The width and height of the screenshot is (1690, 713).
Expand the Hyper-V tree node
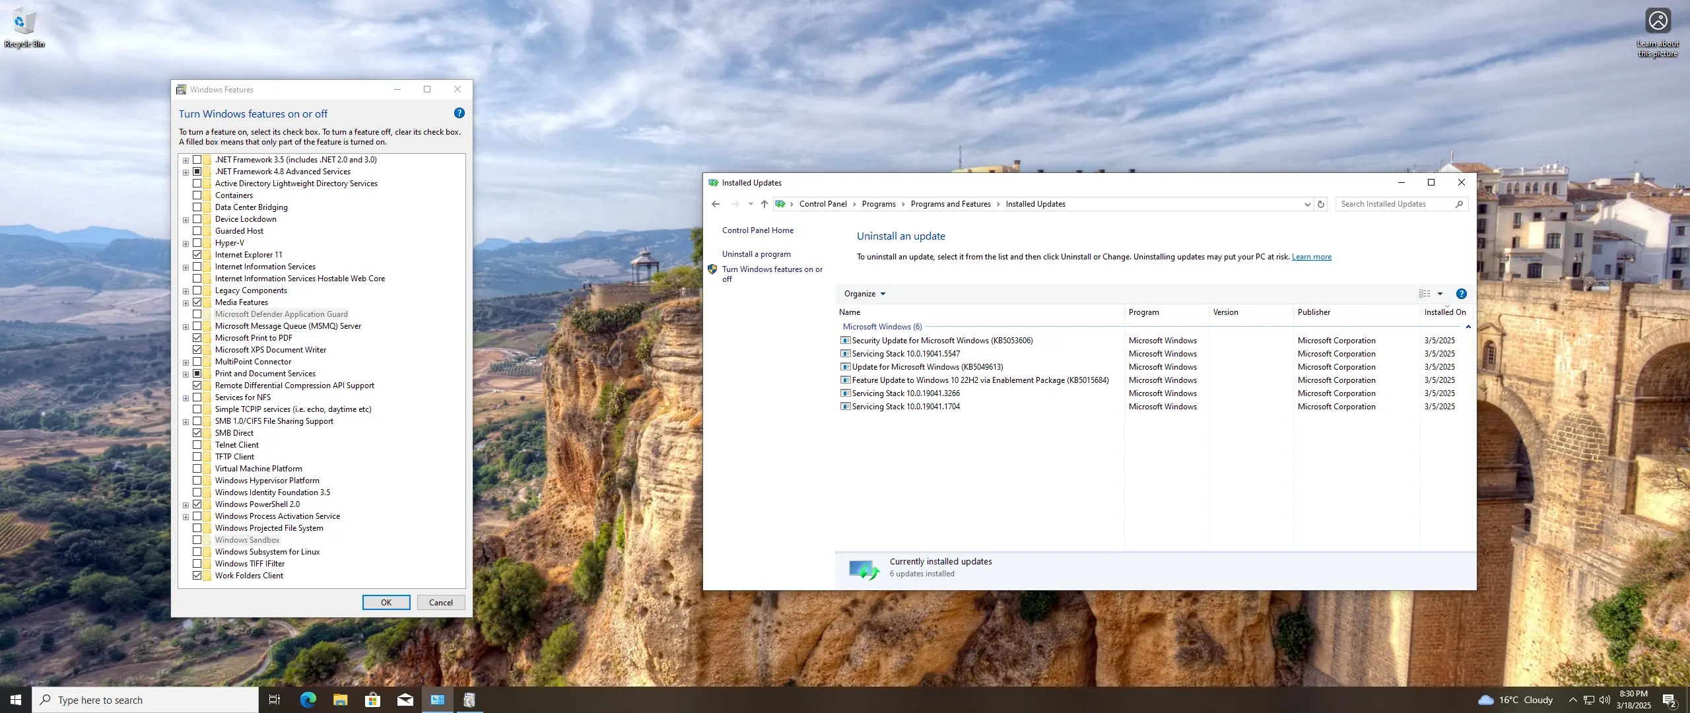click(x=186, y=244)
